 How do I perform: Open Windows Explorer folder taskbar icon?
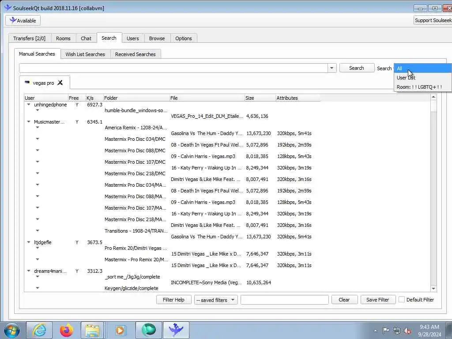92,330
